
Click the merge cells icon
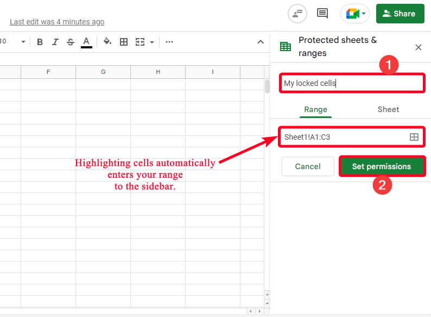tap(140, 42)
